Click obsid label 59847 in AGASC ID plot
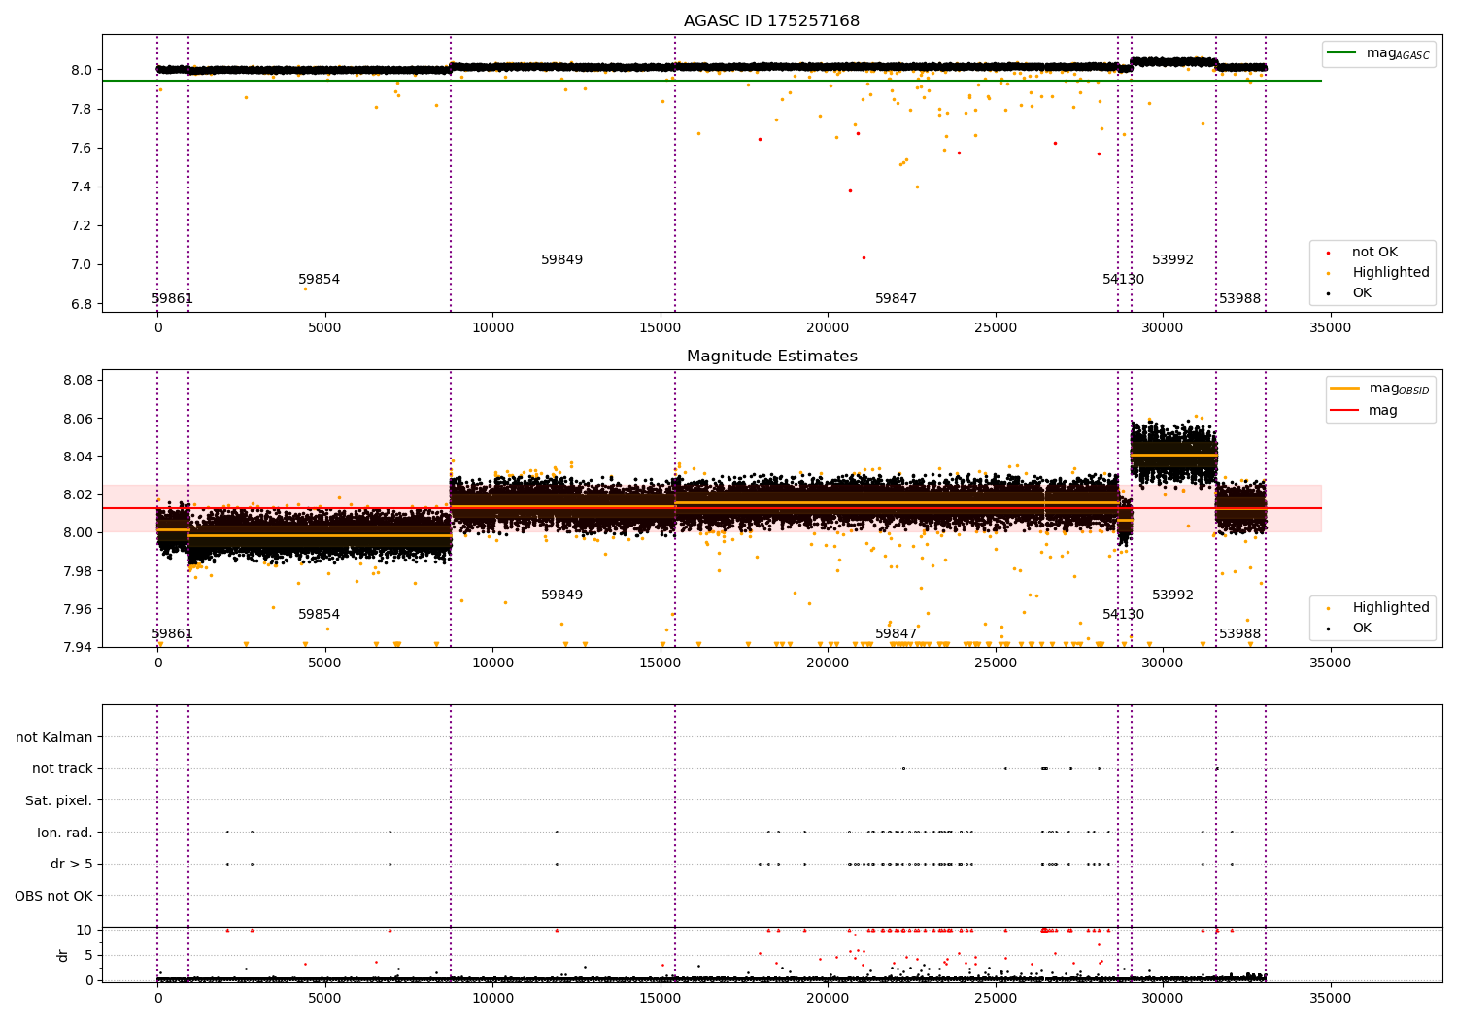Screen dimensions: 1457x1020 coord(897,299)
